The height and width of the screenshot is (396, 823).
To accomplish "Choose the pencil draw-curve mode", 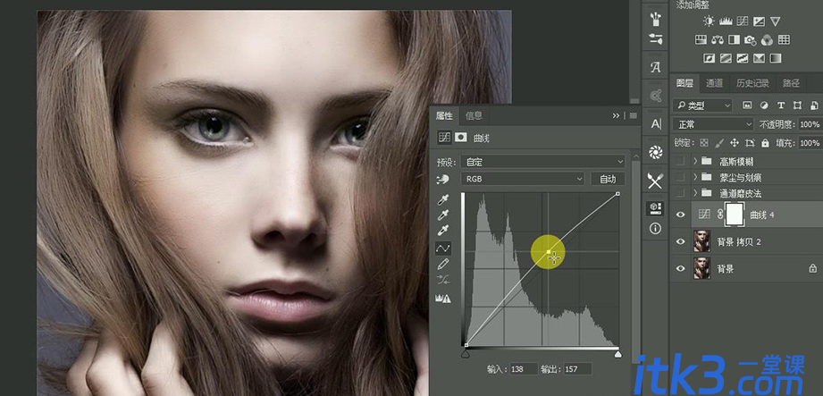I will [443, 264].
